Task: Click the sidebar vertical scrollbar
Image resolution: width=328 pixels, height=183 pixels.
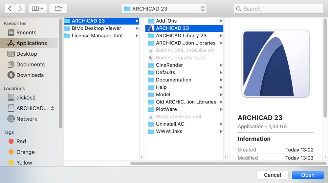Action: coord(61,73)
